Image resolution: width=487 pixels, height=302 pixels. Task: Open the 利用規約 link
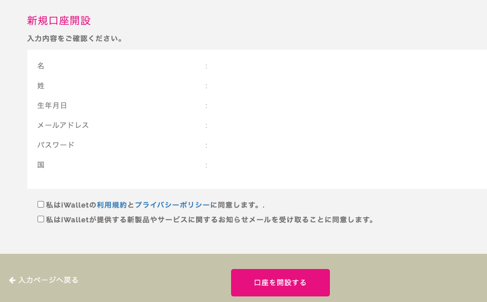111,205
